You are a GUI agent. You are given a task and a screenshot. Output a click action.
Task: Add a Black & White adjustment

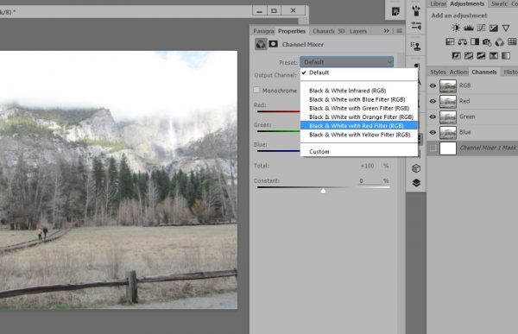click(x=475, y=42)
